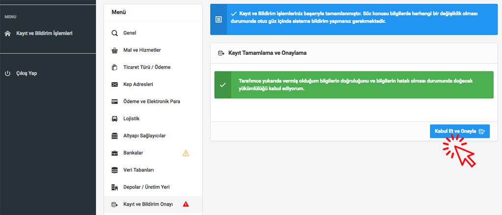Click the document icon in the blue notification banner

coord(219,20)
